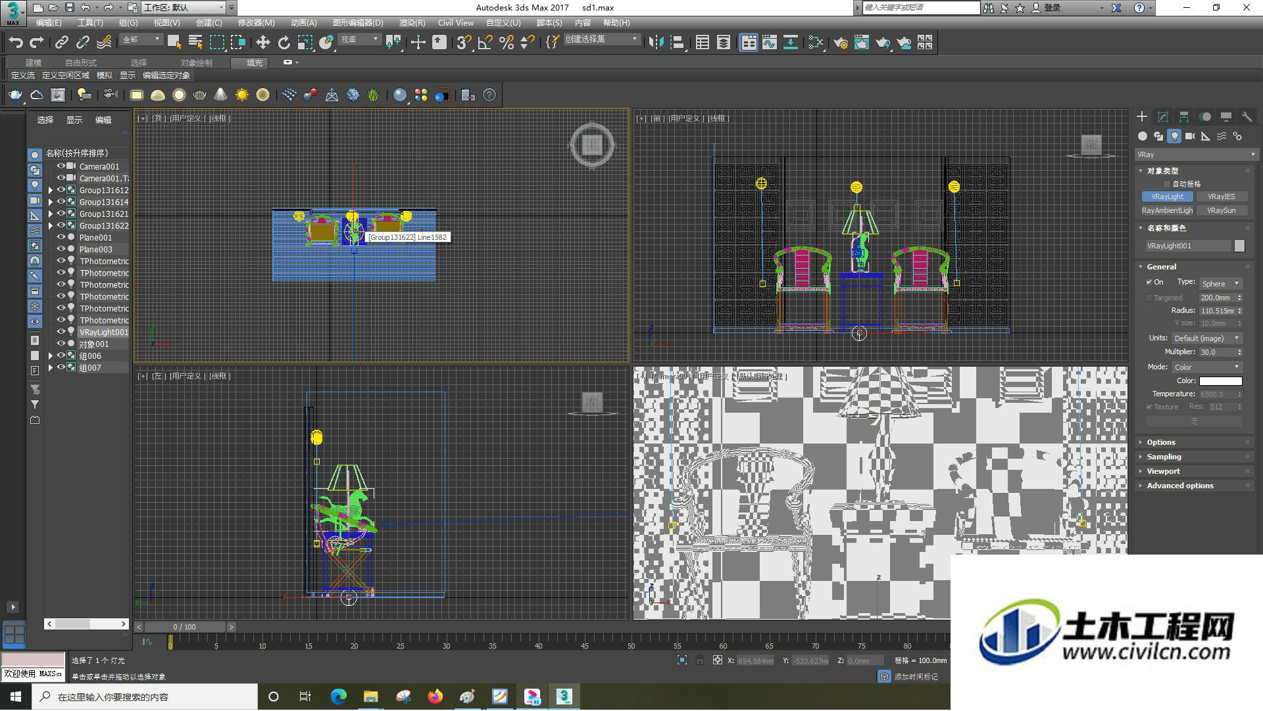The height and width of the screenshot is (711, 1263).
Task: Open the Mirror tool
Action: coord(656,43)
